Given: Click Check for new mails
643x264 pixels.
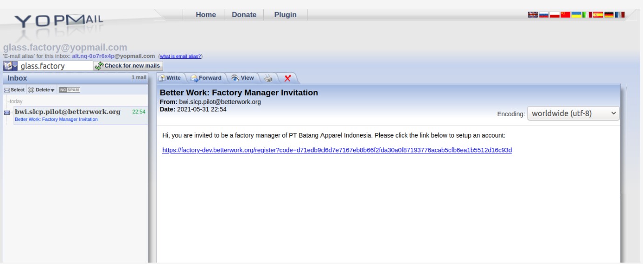Looking at the screenshot, I should pos(128,66).
